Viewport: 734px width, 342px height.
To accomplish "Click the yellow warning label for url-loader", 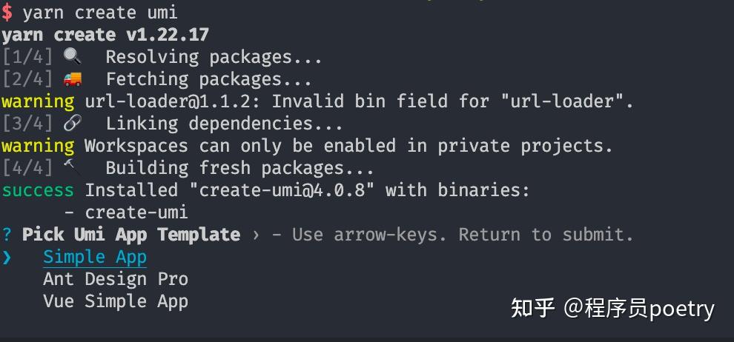I will pos(38,101).
